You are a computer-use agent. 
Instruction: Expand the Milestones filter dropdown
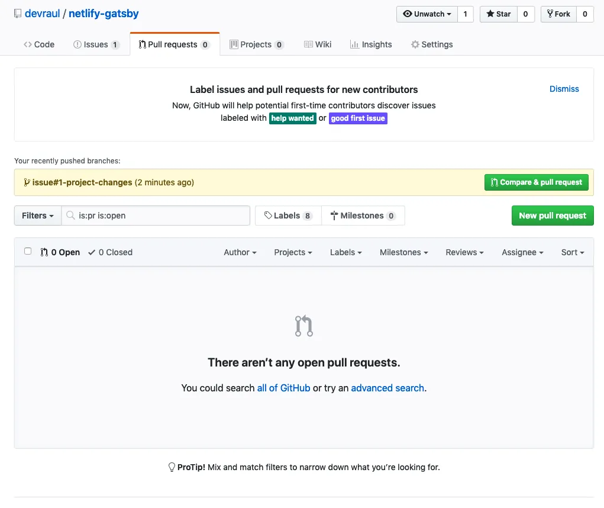[403, 252]
